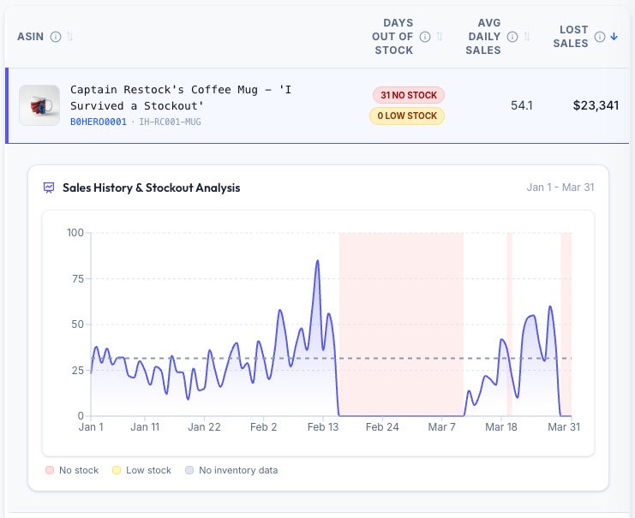Image resolution: width=635 pixels, height=518 pixels.
Task: Open the Days Out of Stock info icon
Action: coord(425,37)
